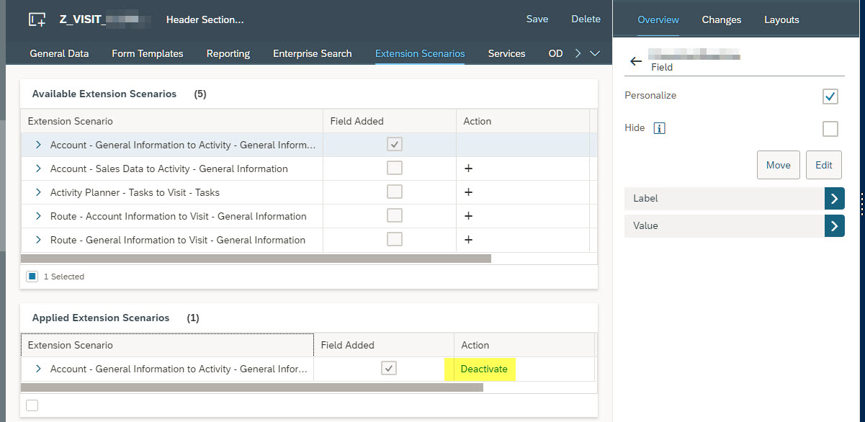Image resolution: width=865 pixels, height=422 pixels.
Task: Expand the Route - General Information scenario row
Action: (x=38, y=240)
